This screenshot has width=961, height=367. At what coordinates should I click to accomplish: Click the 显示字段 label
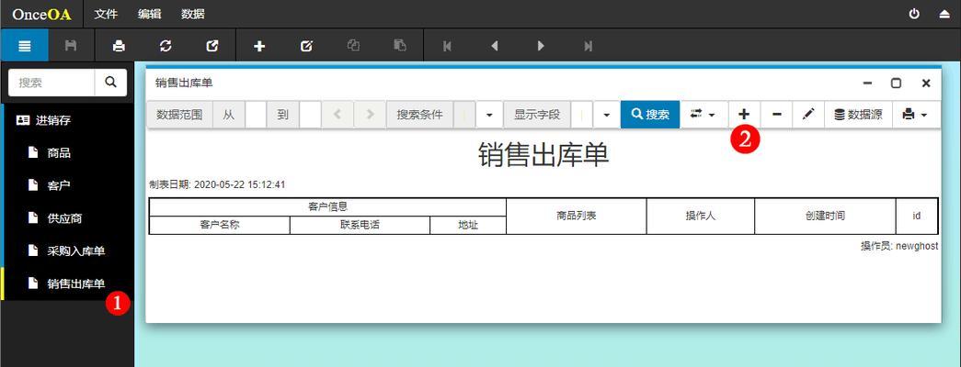(537, 115)
